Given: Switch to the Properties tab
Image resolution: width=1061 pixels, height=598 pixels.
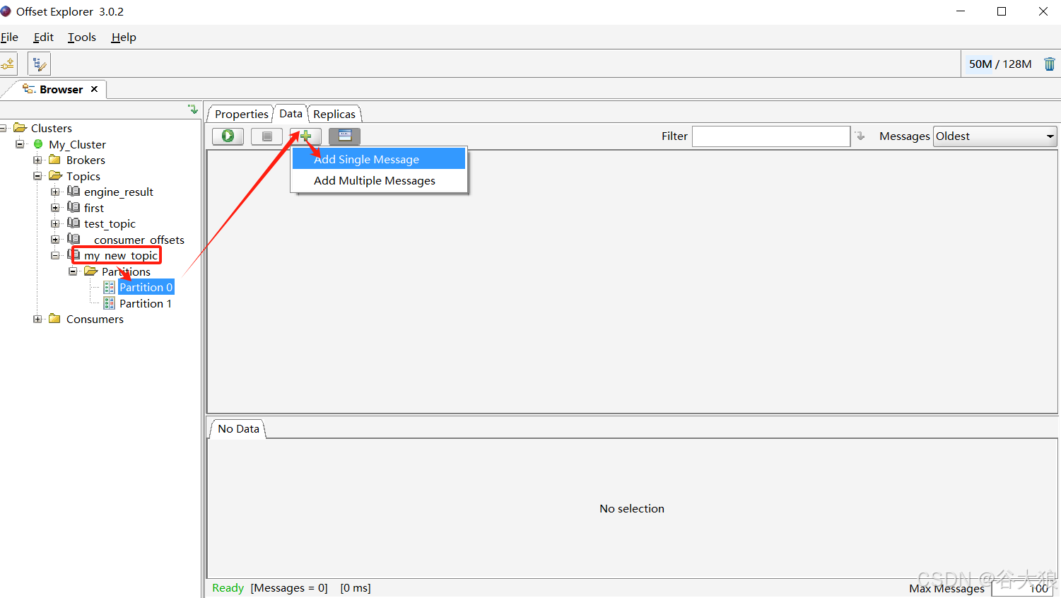Looking at the screenshot, I should tap(241, 114).
